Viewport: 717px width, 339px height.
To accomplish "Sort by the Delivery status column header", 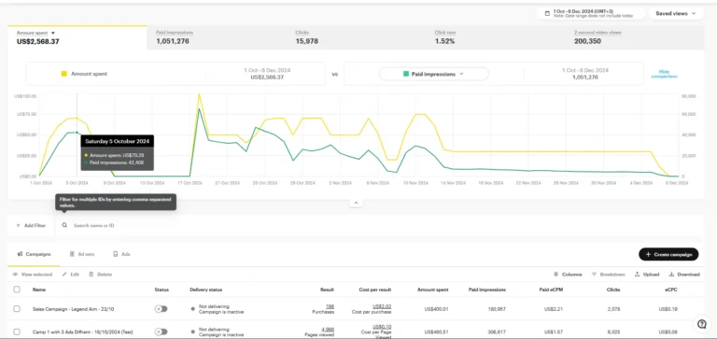I will click(205, 290).
